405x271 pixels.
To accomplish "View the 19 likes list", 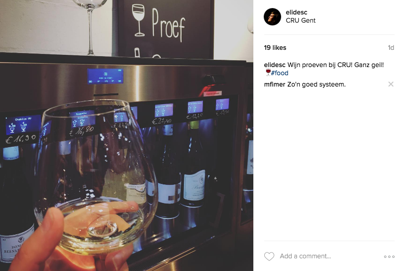I will pyautogui.click(x=275, y=48).
